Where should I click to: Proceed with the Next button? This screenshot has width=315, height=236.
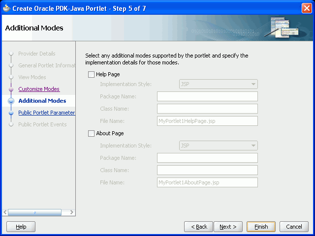pos(228,227)
